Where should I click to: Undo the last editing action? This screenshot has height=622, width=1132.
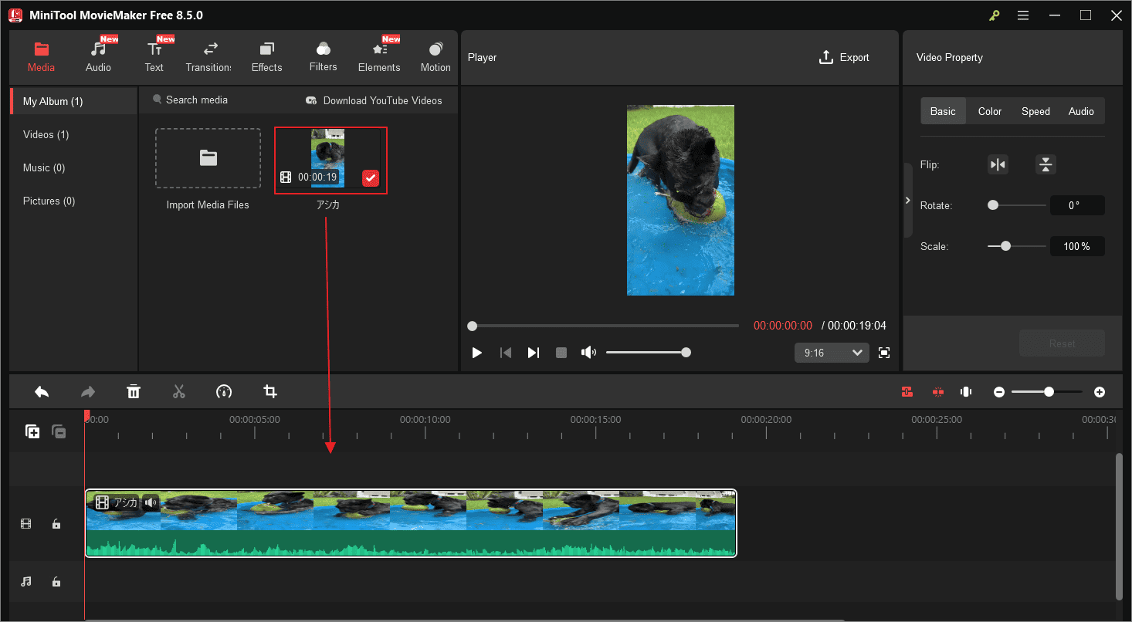tap(42, 391)
